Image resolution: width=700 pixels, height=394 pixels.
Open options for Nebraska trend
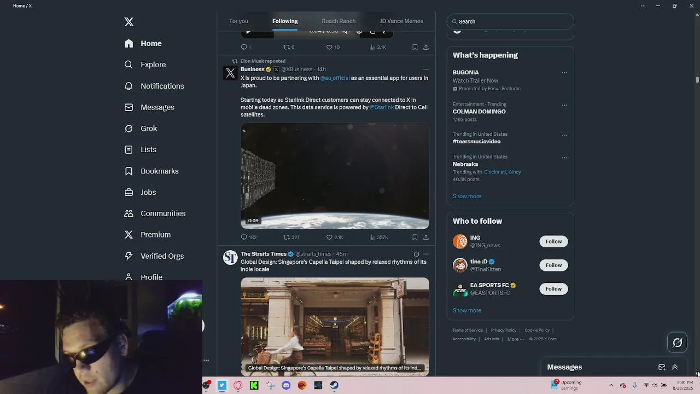[564, 158]
